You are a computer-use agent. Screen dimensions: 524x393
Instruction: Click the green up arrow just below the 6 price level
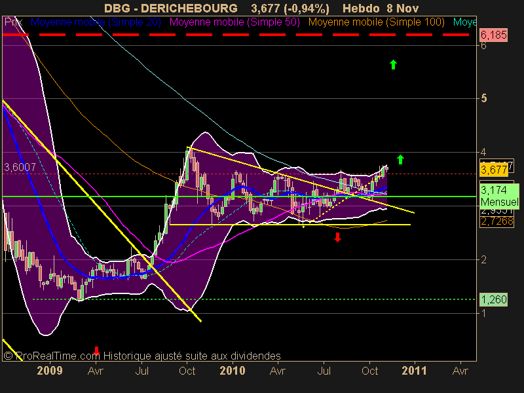(x=394, y=64)
